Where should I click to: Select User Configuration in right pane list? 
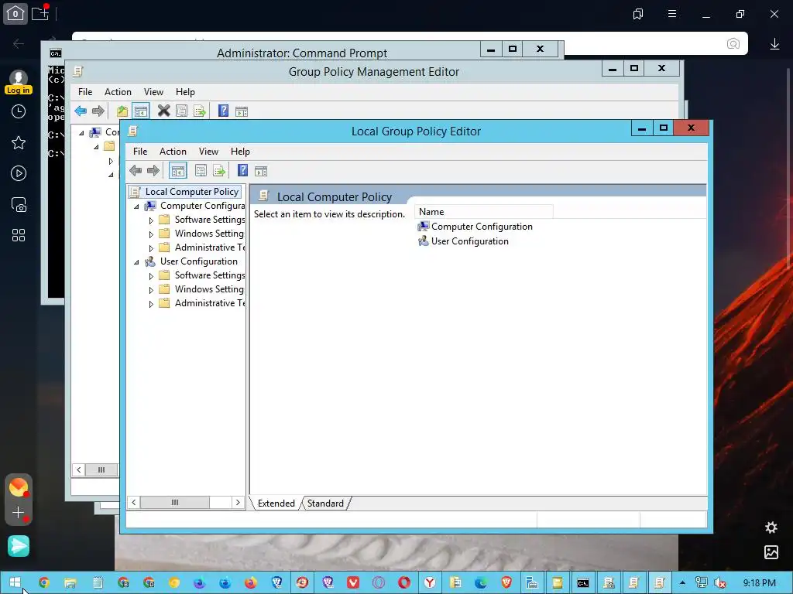pyautogui.click(x=463, y=241)
